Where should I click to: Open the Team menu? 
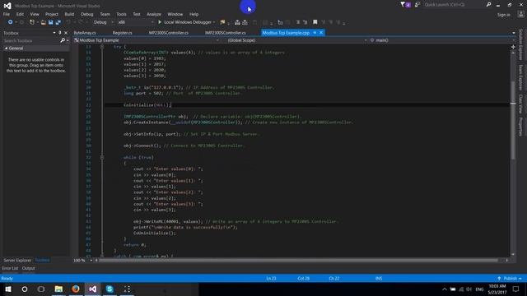(105, 14)
